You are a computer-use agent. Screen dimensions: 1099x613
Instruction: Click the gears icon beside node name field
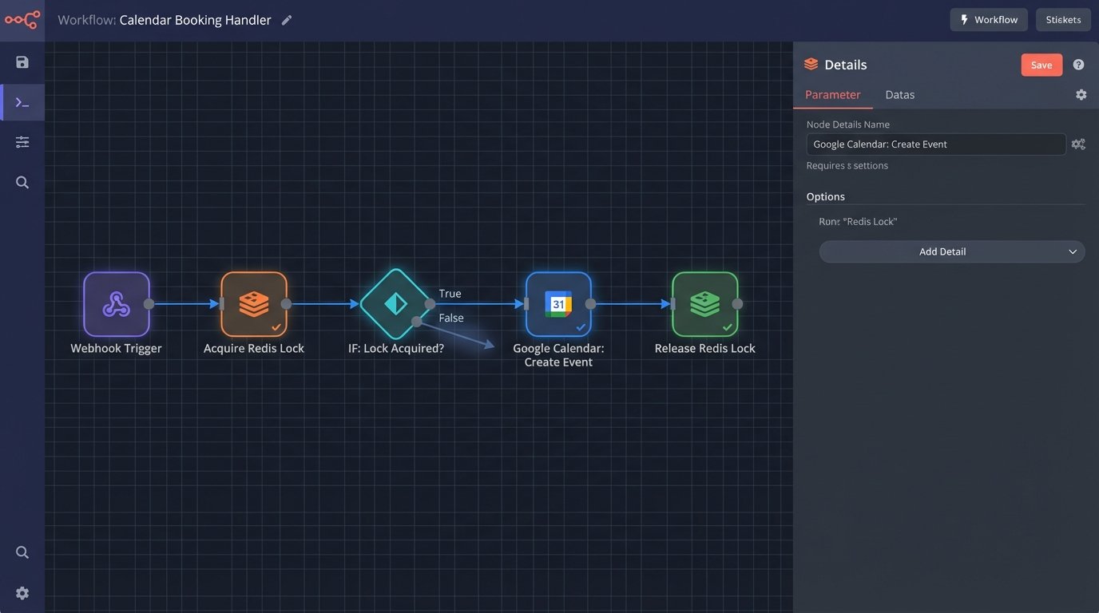pyautogui.click(x=1078, y=144)
